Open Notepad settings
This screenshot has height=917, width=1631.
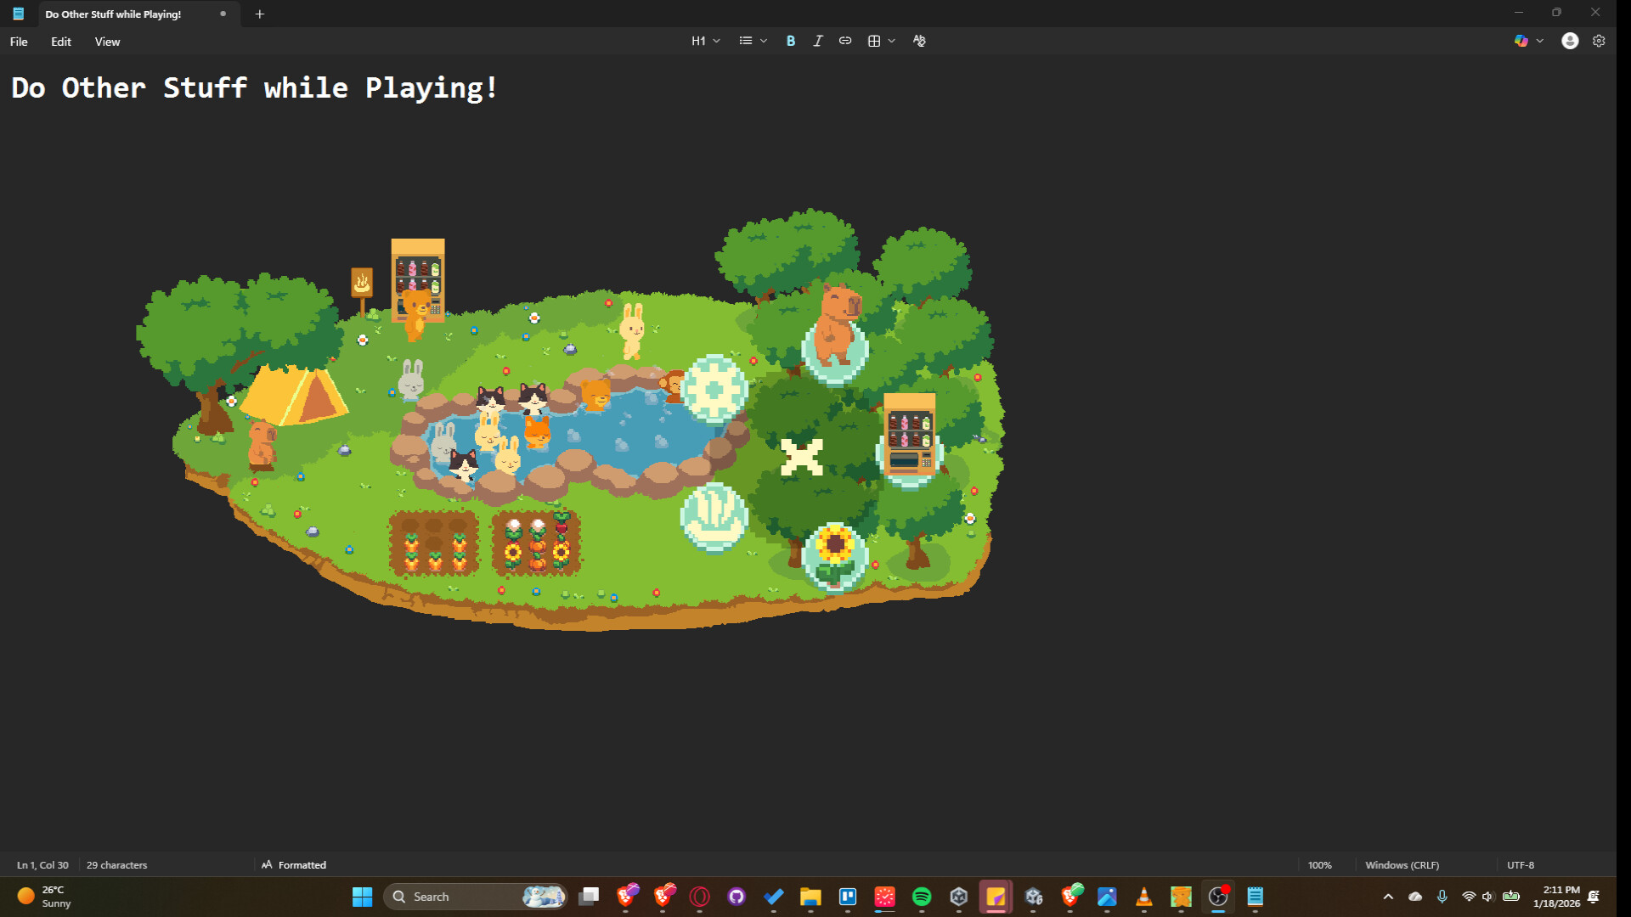1599,40
